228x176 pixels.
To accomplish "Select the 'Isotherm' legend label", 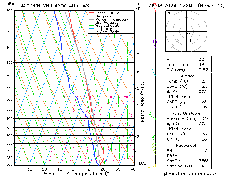I will [104, 29].
